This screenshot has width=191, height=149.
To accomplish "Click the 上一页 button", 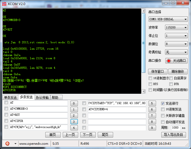I will [70, 135].
